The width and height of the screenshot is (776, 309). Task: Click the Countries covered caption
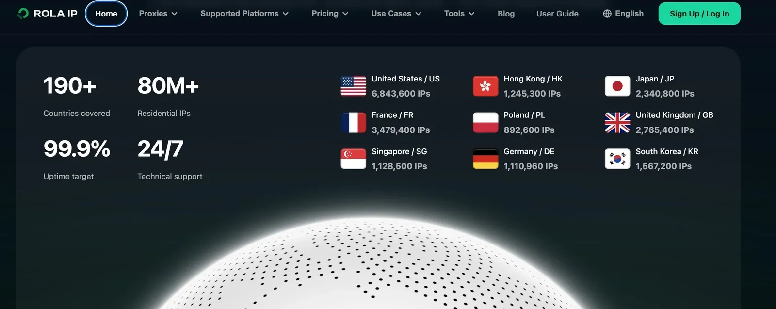click(x=77, y=113)
